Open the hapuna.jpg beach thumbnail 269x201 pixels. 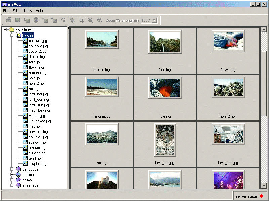[x=102, y=87]
